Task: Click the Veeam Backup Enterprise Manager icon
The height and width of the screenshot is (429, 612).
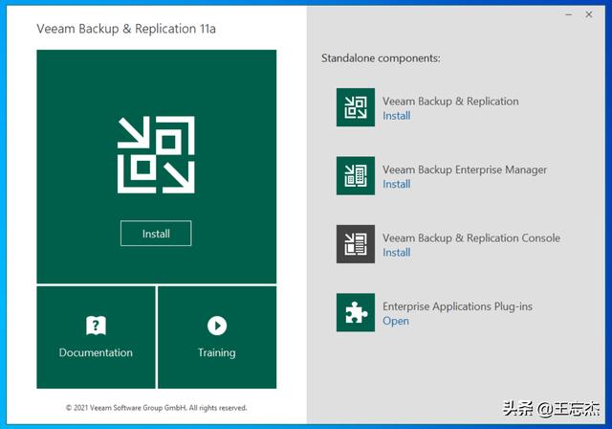Action: click(x=356, y=176)
